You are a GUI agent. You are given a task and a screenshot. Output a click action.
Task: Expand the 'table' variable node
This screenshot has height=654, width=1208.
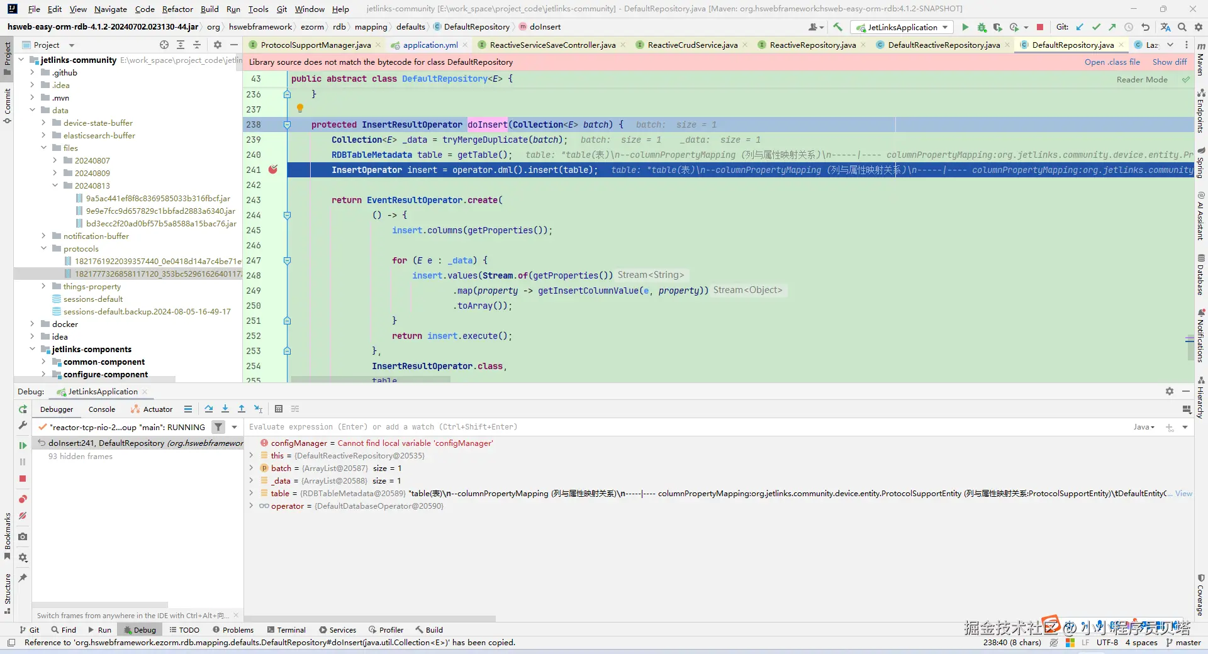(251, 493)
